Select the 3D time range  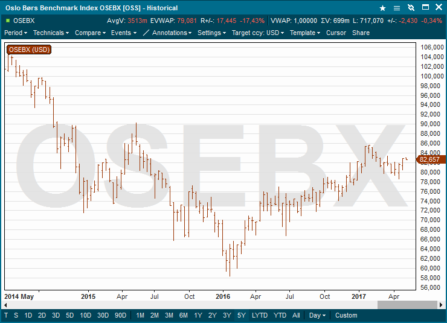pyautogui.click(x=56, y=315)
